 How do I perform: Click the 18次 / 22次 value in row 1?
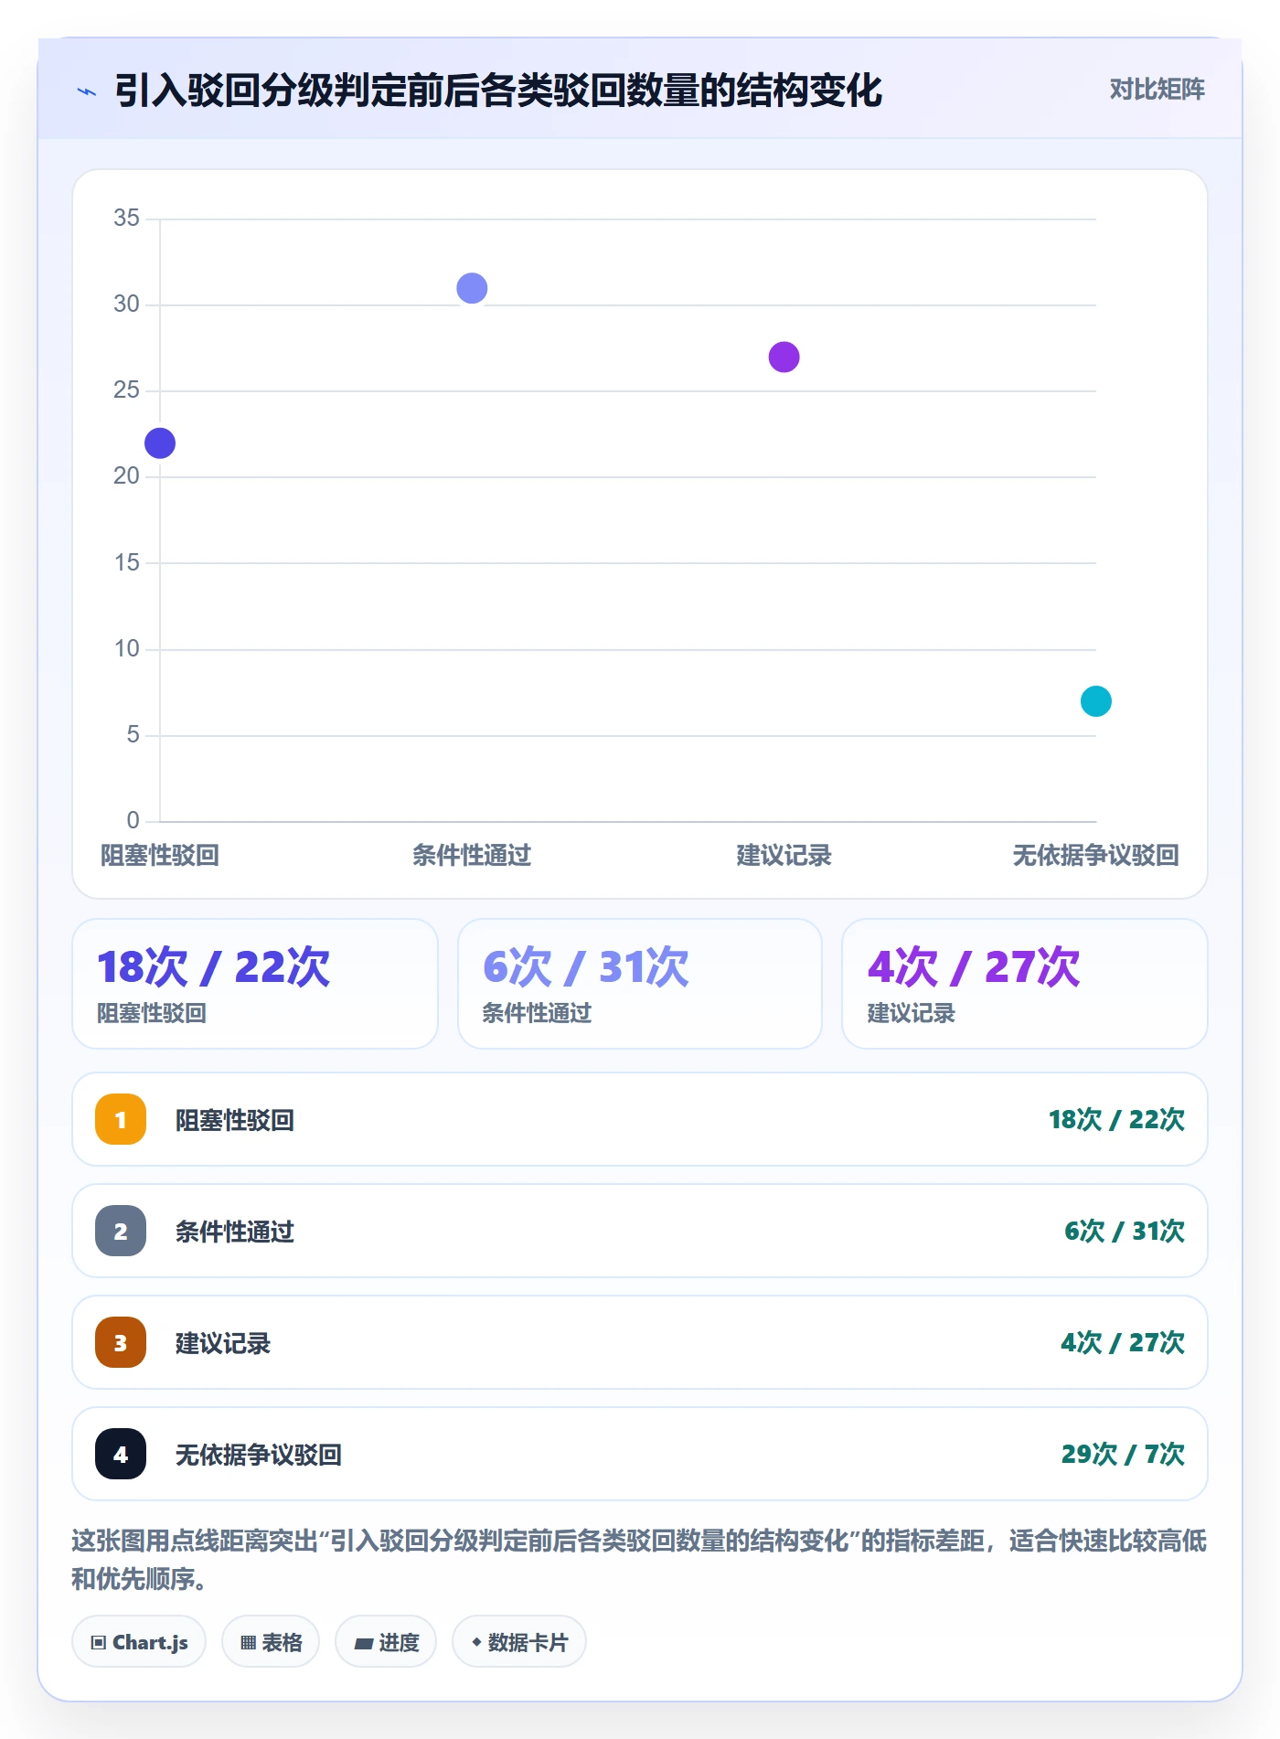[x=1116, y=1119]
